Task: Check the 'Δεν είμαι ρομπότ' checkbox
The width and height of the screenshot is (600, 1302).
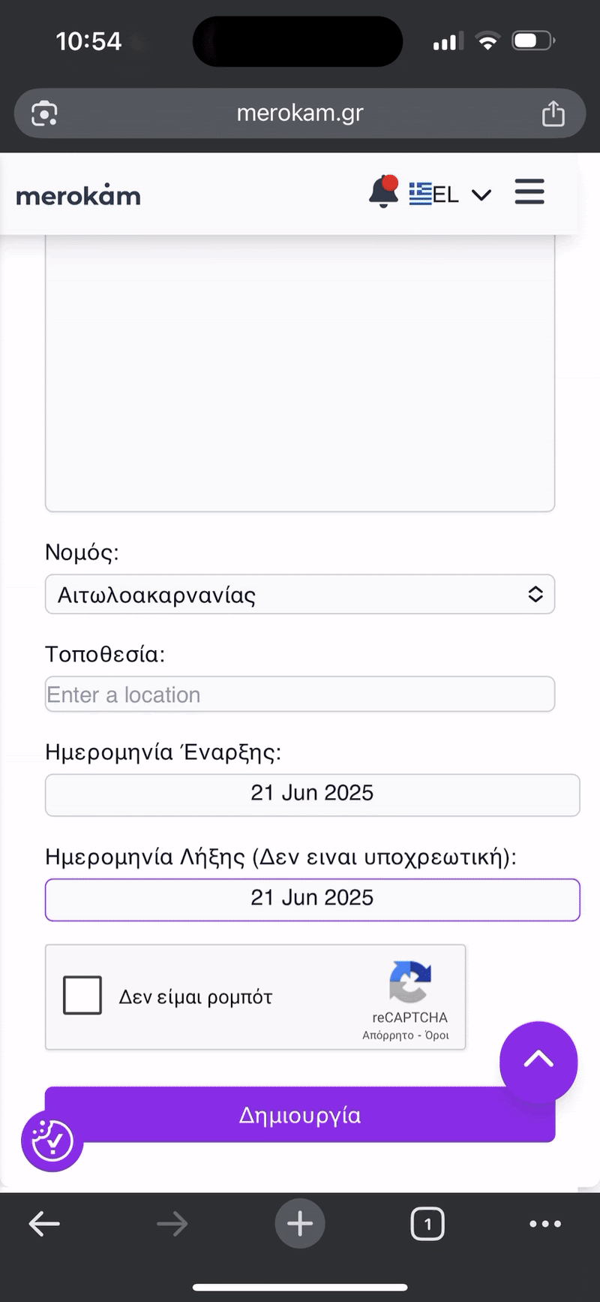Action: [x=82, y=994]
